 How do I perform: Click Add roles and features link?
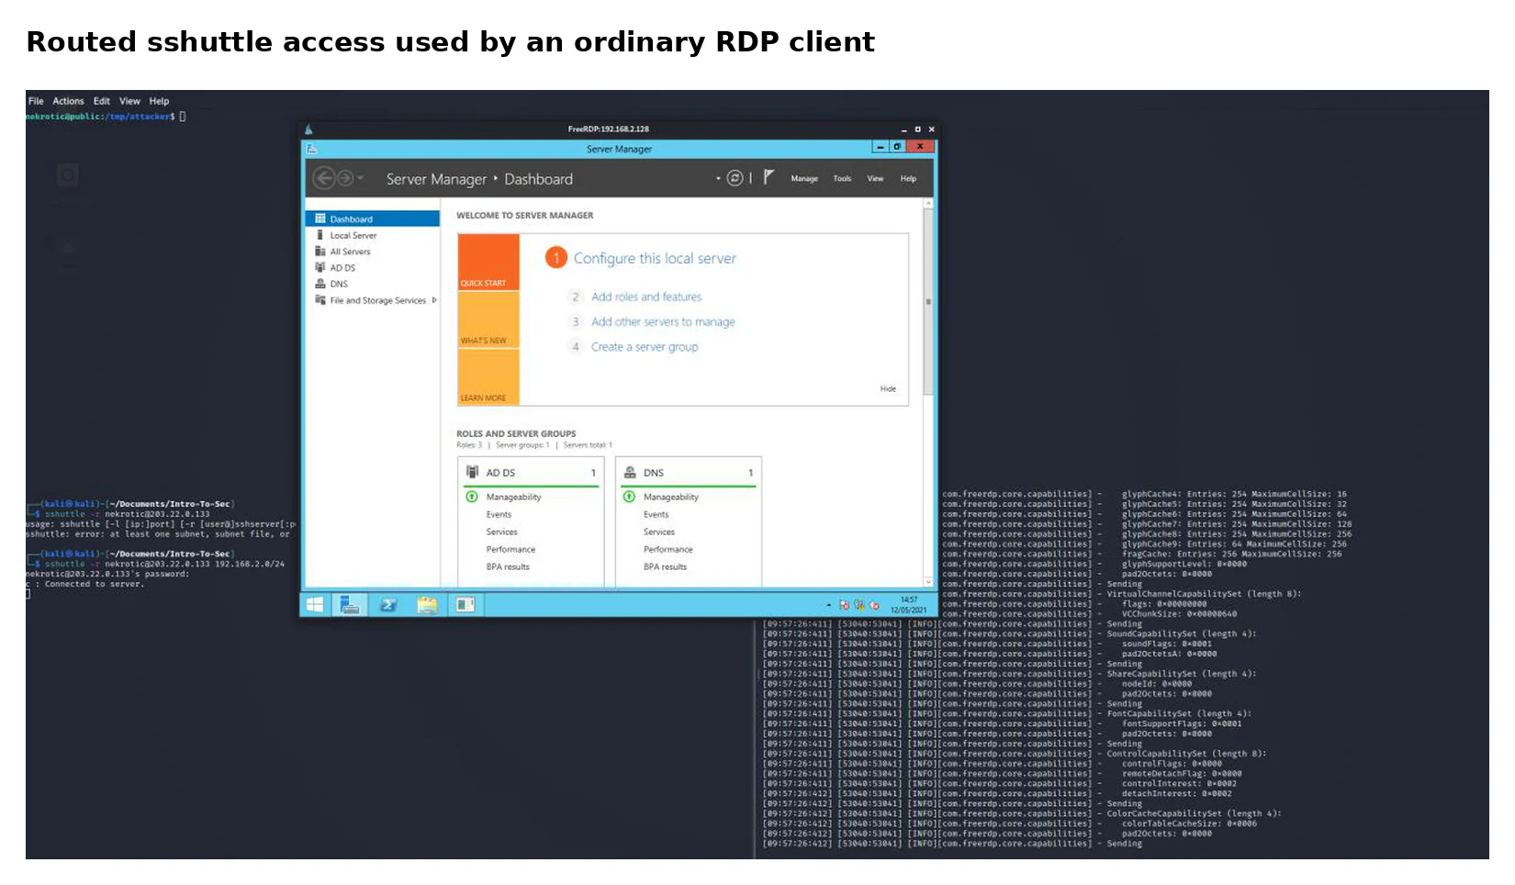[x=646, y=297]
